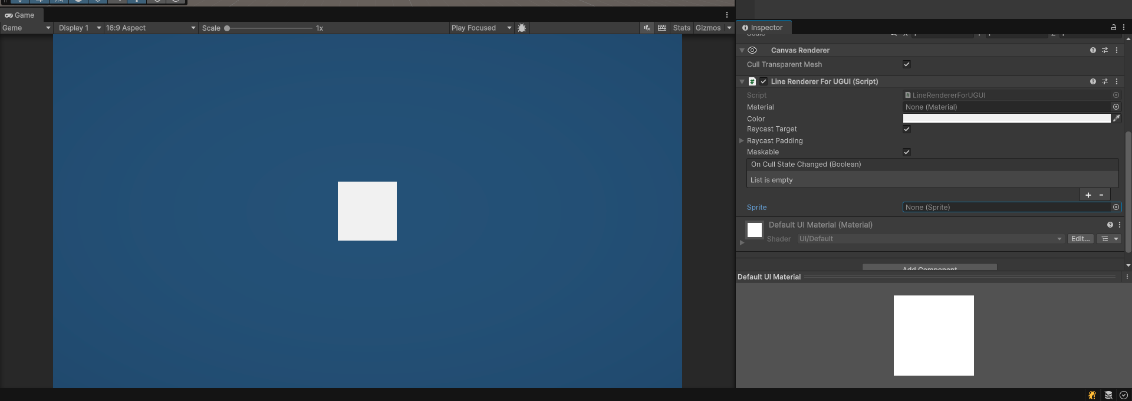The width and height of the screenshot is (1132, 401).
Task: Click the List is empty text
Action: (x=771, y=180)
